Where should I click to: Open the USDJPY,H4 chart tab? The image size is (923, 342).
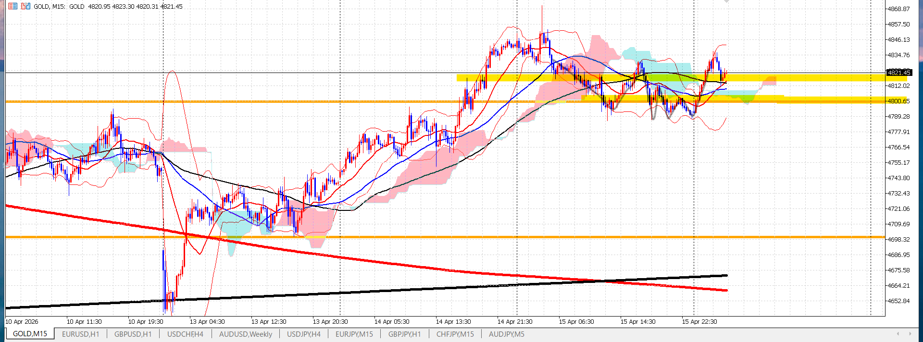[x=303, y=334]
